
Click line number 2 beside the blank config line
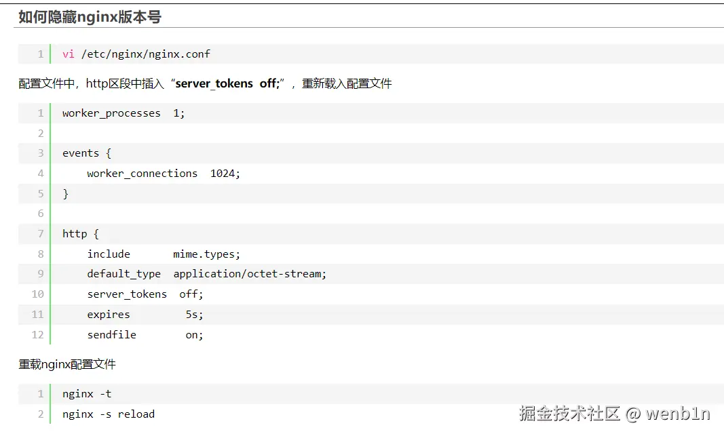click(41, 134)
